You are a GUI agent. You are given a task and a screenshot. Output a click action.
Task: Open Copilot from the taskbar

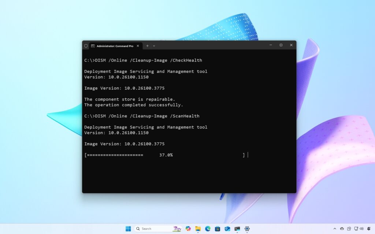(189, 229)
